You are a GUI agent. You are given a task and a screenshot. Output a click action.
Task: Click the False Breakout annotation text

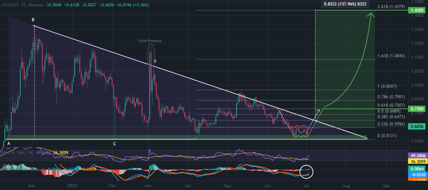(x=150, y=41)
